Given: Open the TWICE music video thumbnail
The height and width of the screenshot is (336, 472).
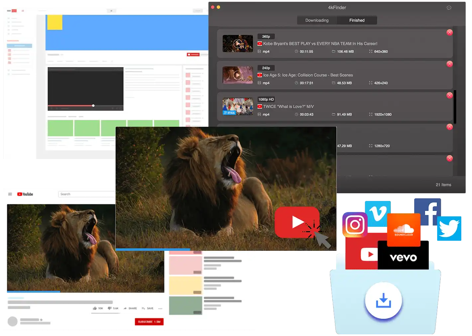Looking at the screenshot, I should point(238,106).
